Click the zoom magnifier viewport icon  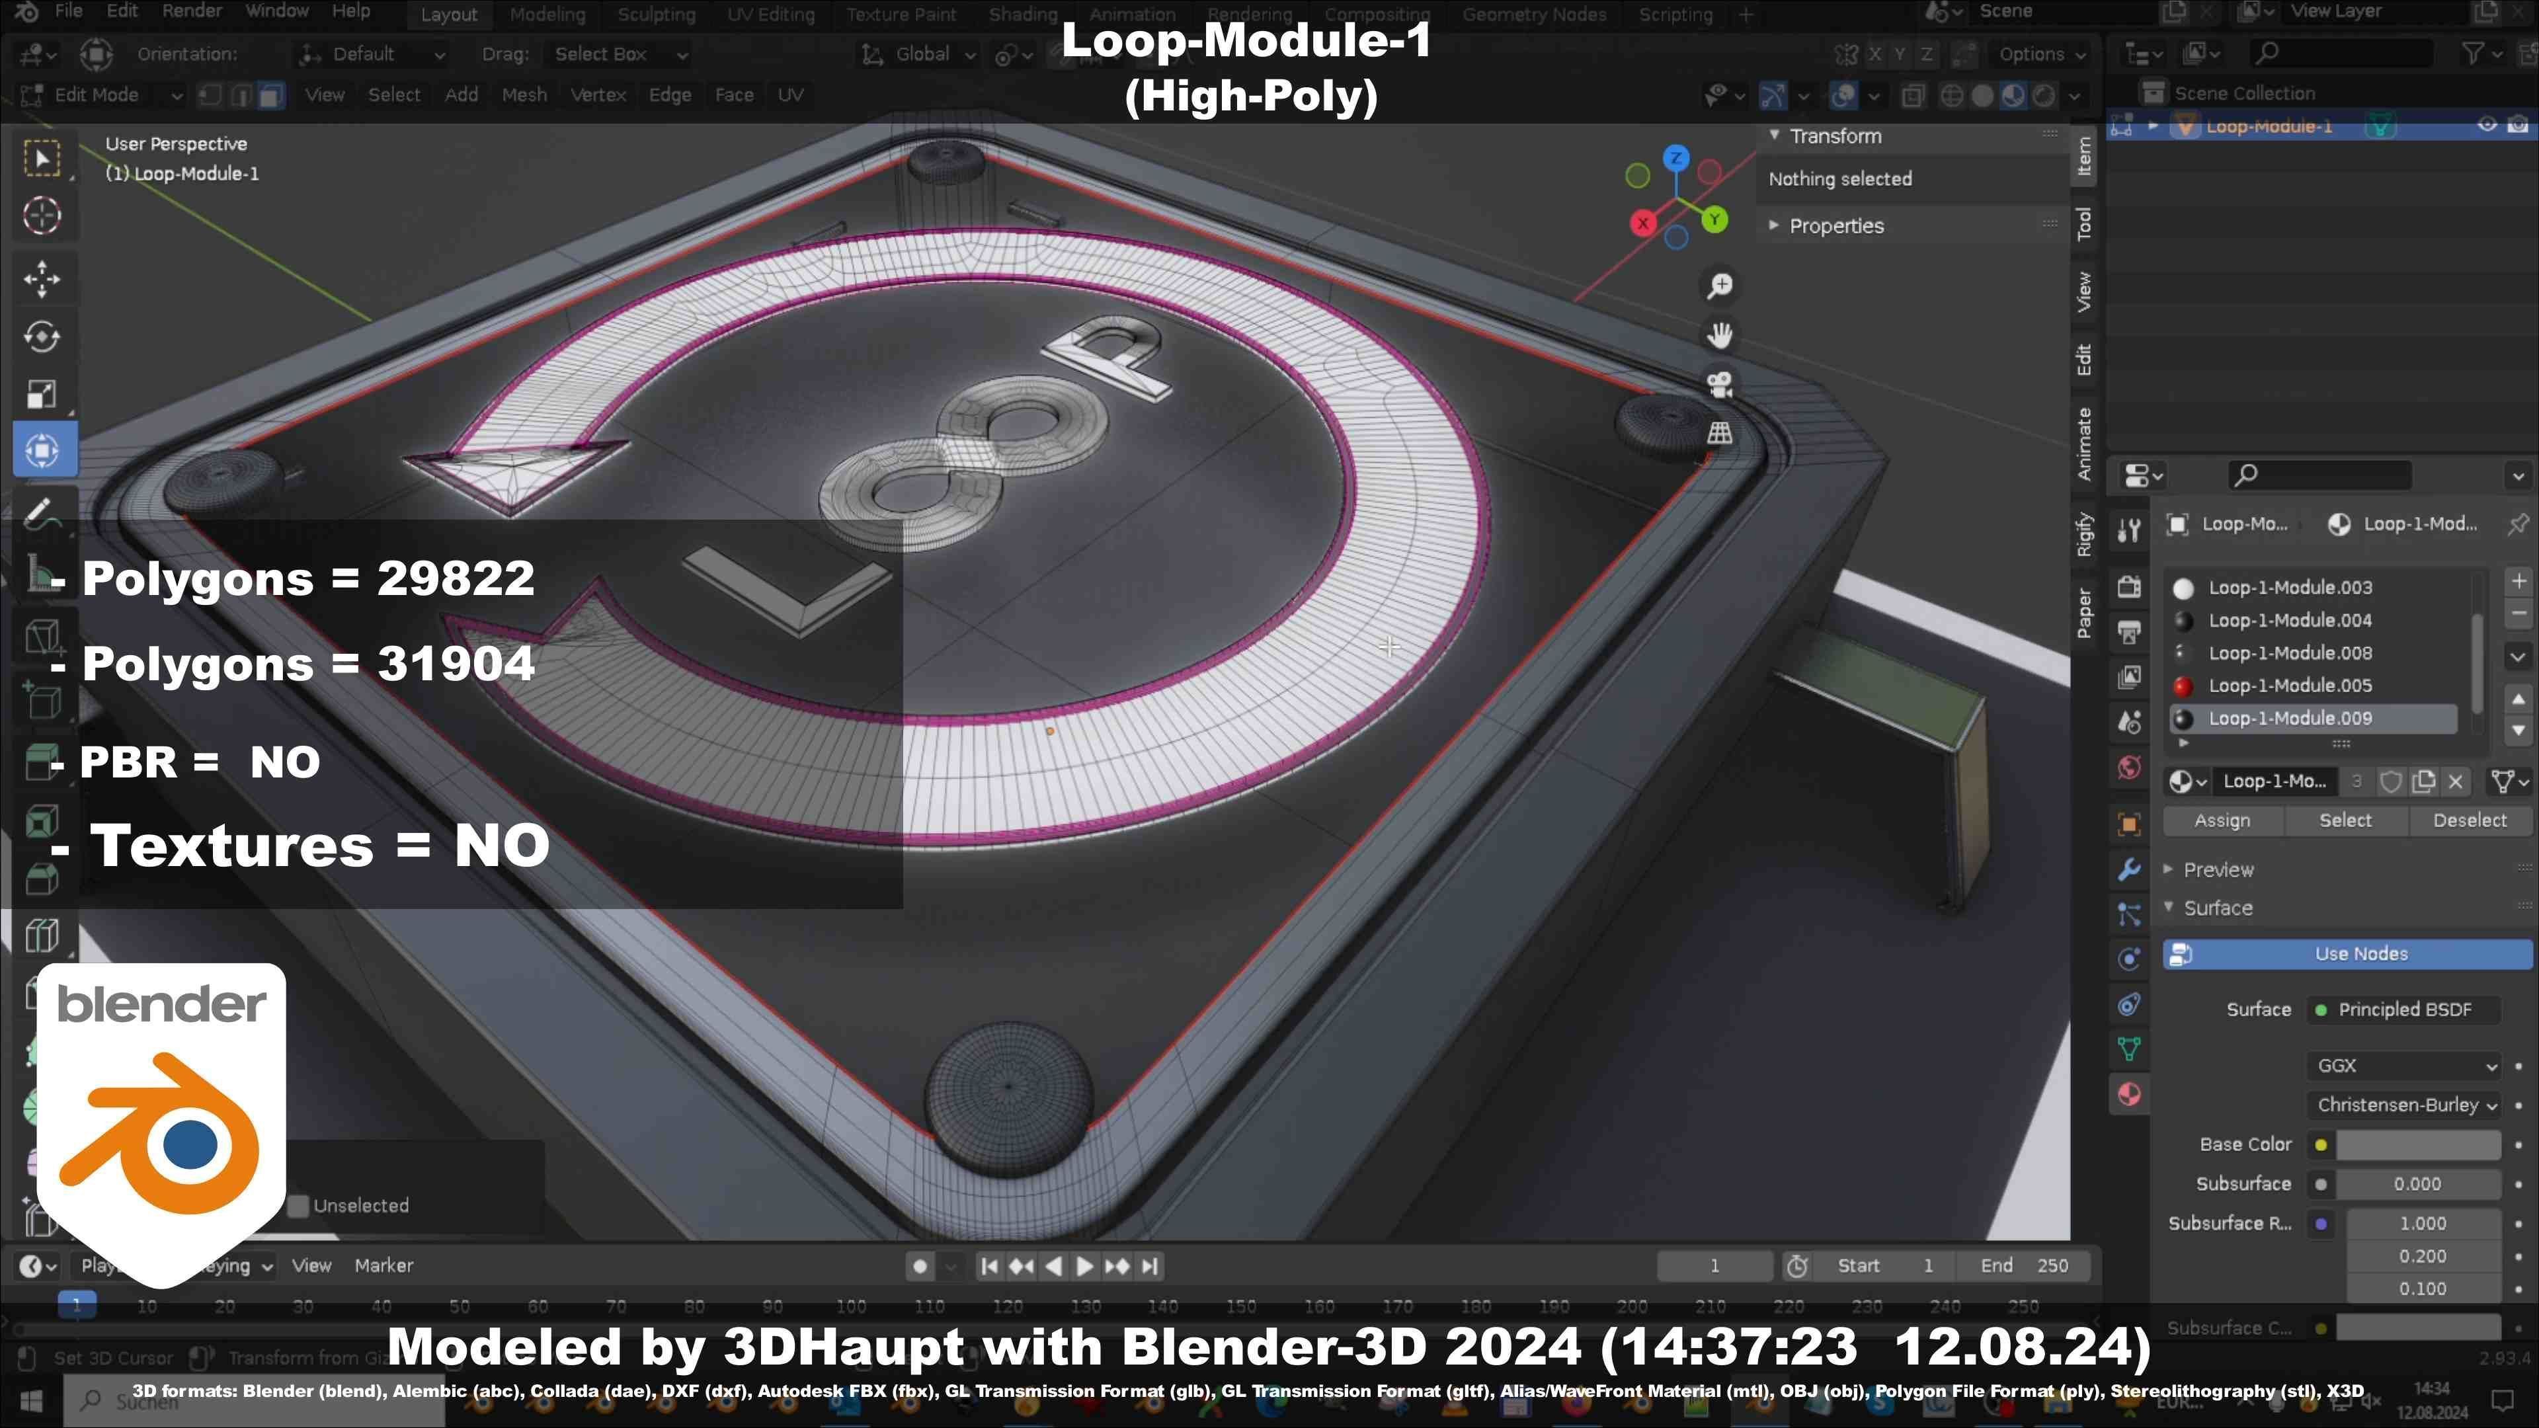click(x=1720, y=287)
